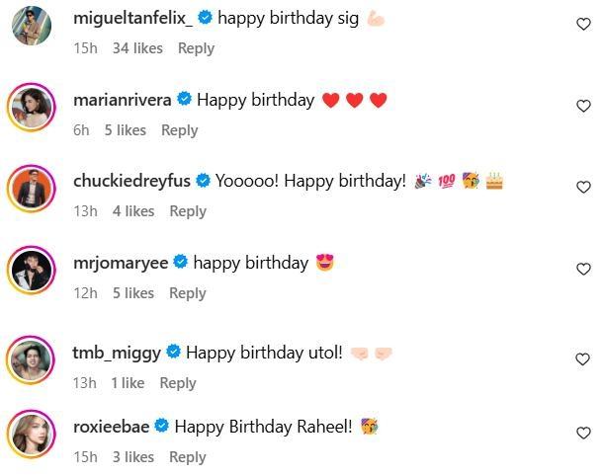Like migueltanfelix_'s comment with the heart
The height and width of the screenshot is (476, 603).
[x=583, y=25]
